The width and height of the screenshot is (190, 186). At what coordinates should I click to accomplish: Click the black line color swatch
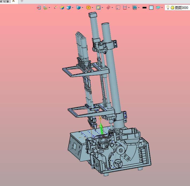[x=145, y=8]
